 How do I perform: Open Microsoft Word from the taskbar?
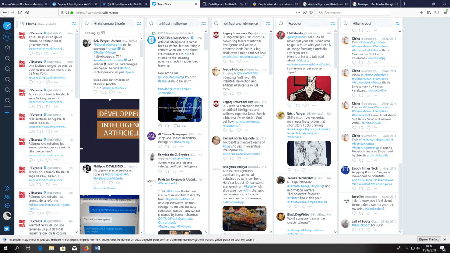tap(98, 249)
